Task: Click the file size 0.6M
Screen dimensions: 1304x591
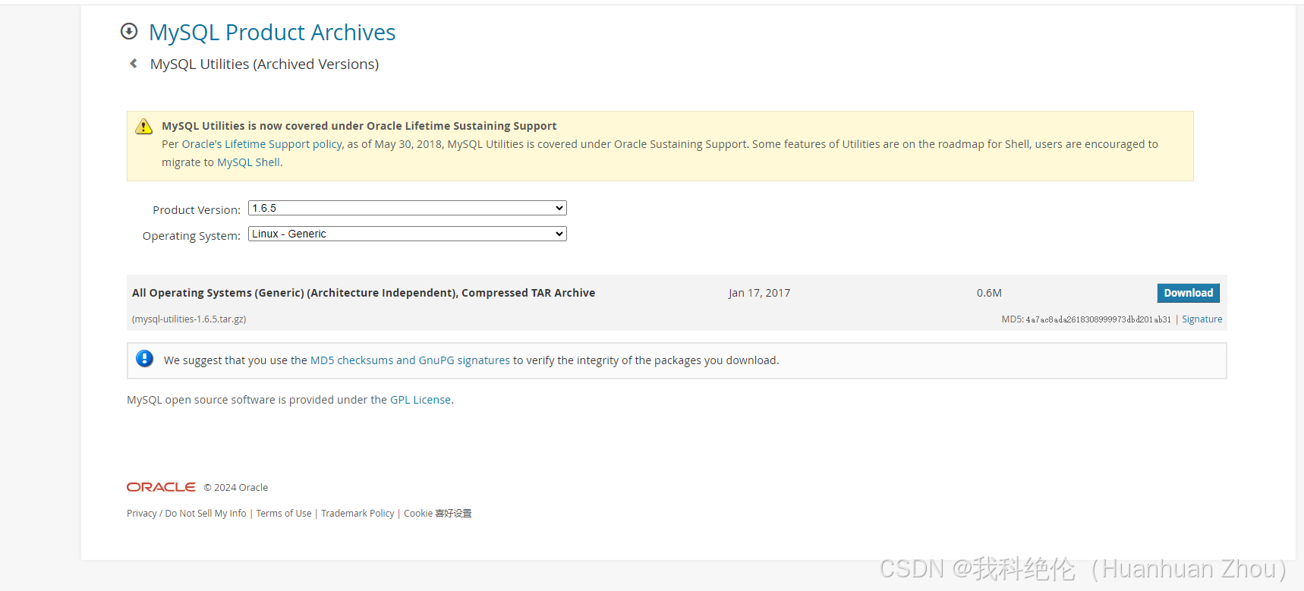Action: [989, 293]
